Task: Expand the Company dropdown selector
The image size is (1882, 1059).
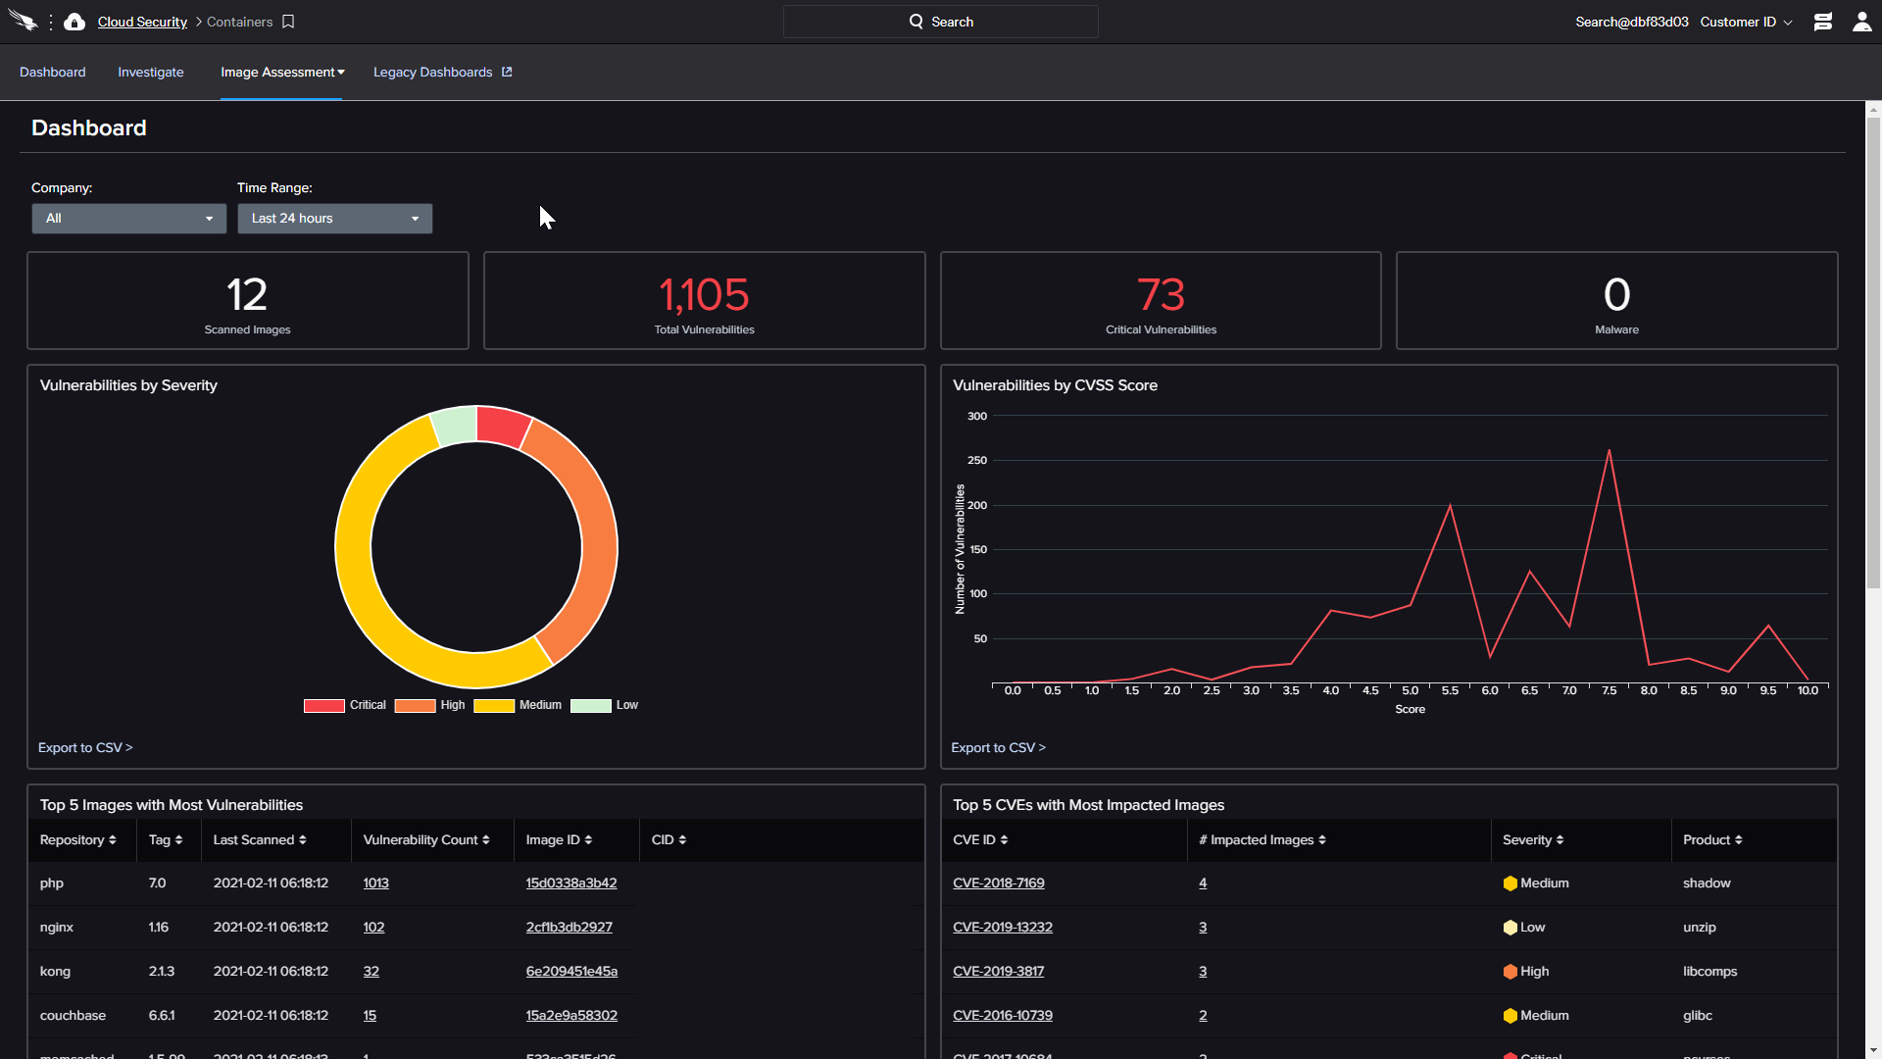Action: (x=124, y=218)
